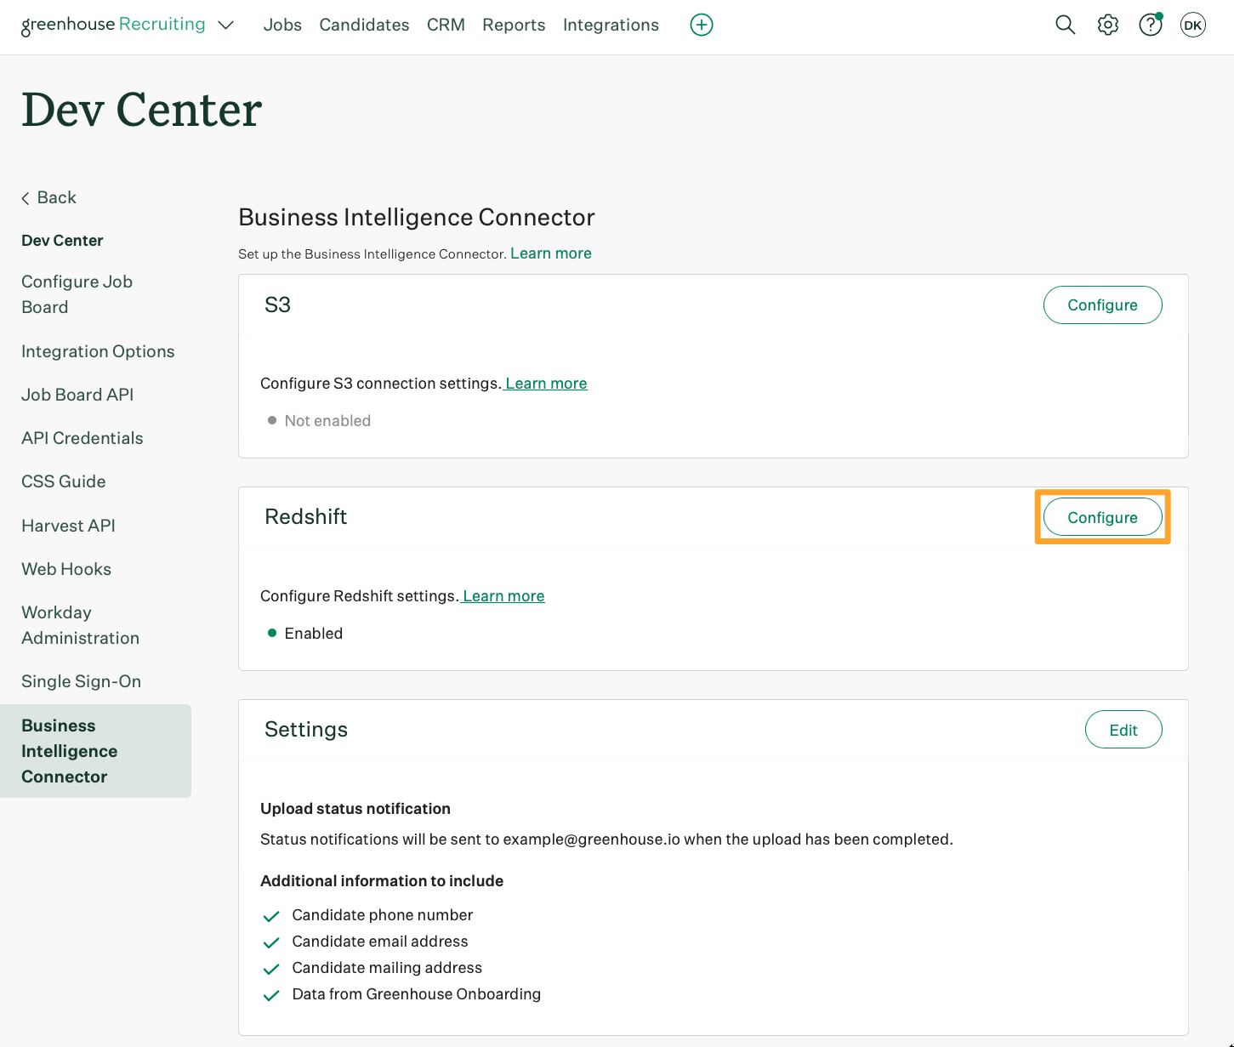Expand the Greenhouse Recruiting product dropdown chevron

point(226,26)
